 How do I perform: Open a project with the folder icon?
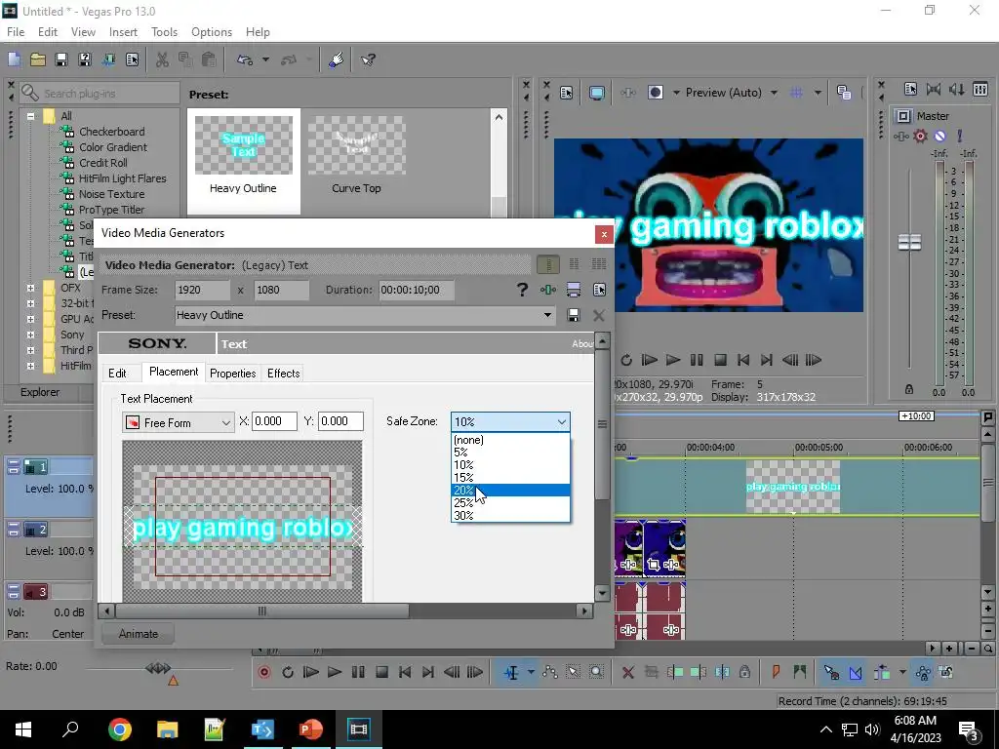point(38,59)
